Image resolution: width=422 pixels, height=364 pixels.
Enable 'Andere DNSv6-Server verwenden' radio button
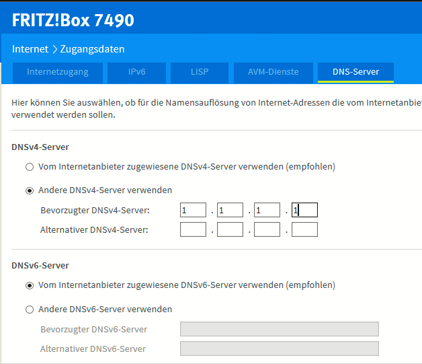30,310
